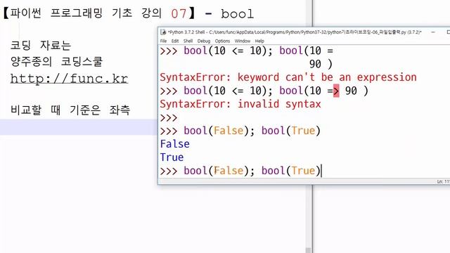Open the http://func.kr link
Image resolution: width=450 pixels, height=253 pixels.
69,79
